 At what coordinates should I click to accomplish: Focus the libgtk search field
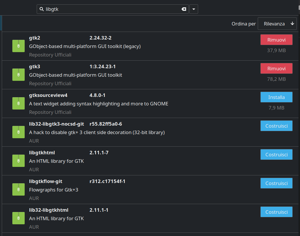[x=112, y=9]
